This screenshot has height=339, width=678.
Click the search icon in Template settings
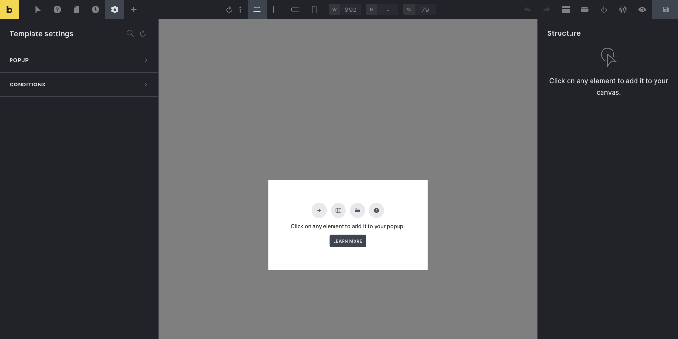coord(130,33)
